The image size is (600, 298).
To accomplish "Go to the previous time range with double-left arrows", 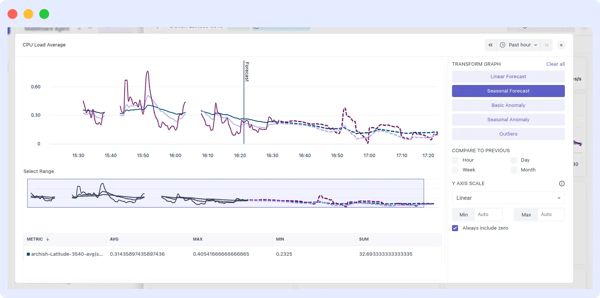I will [490, 45].
